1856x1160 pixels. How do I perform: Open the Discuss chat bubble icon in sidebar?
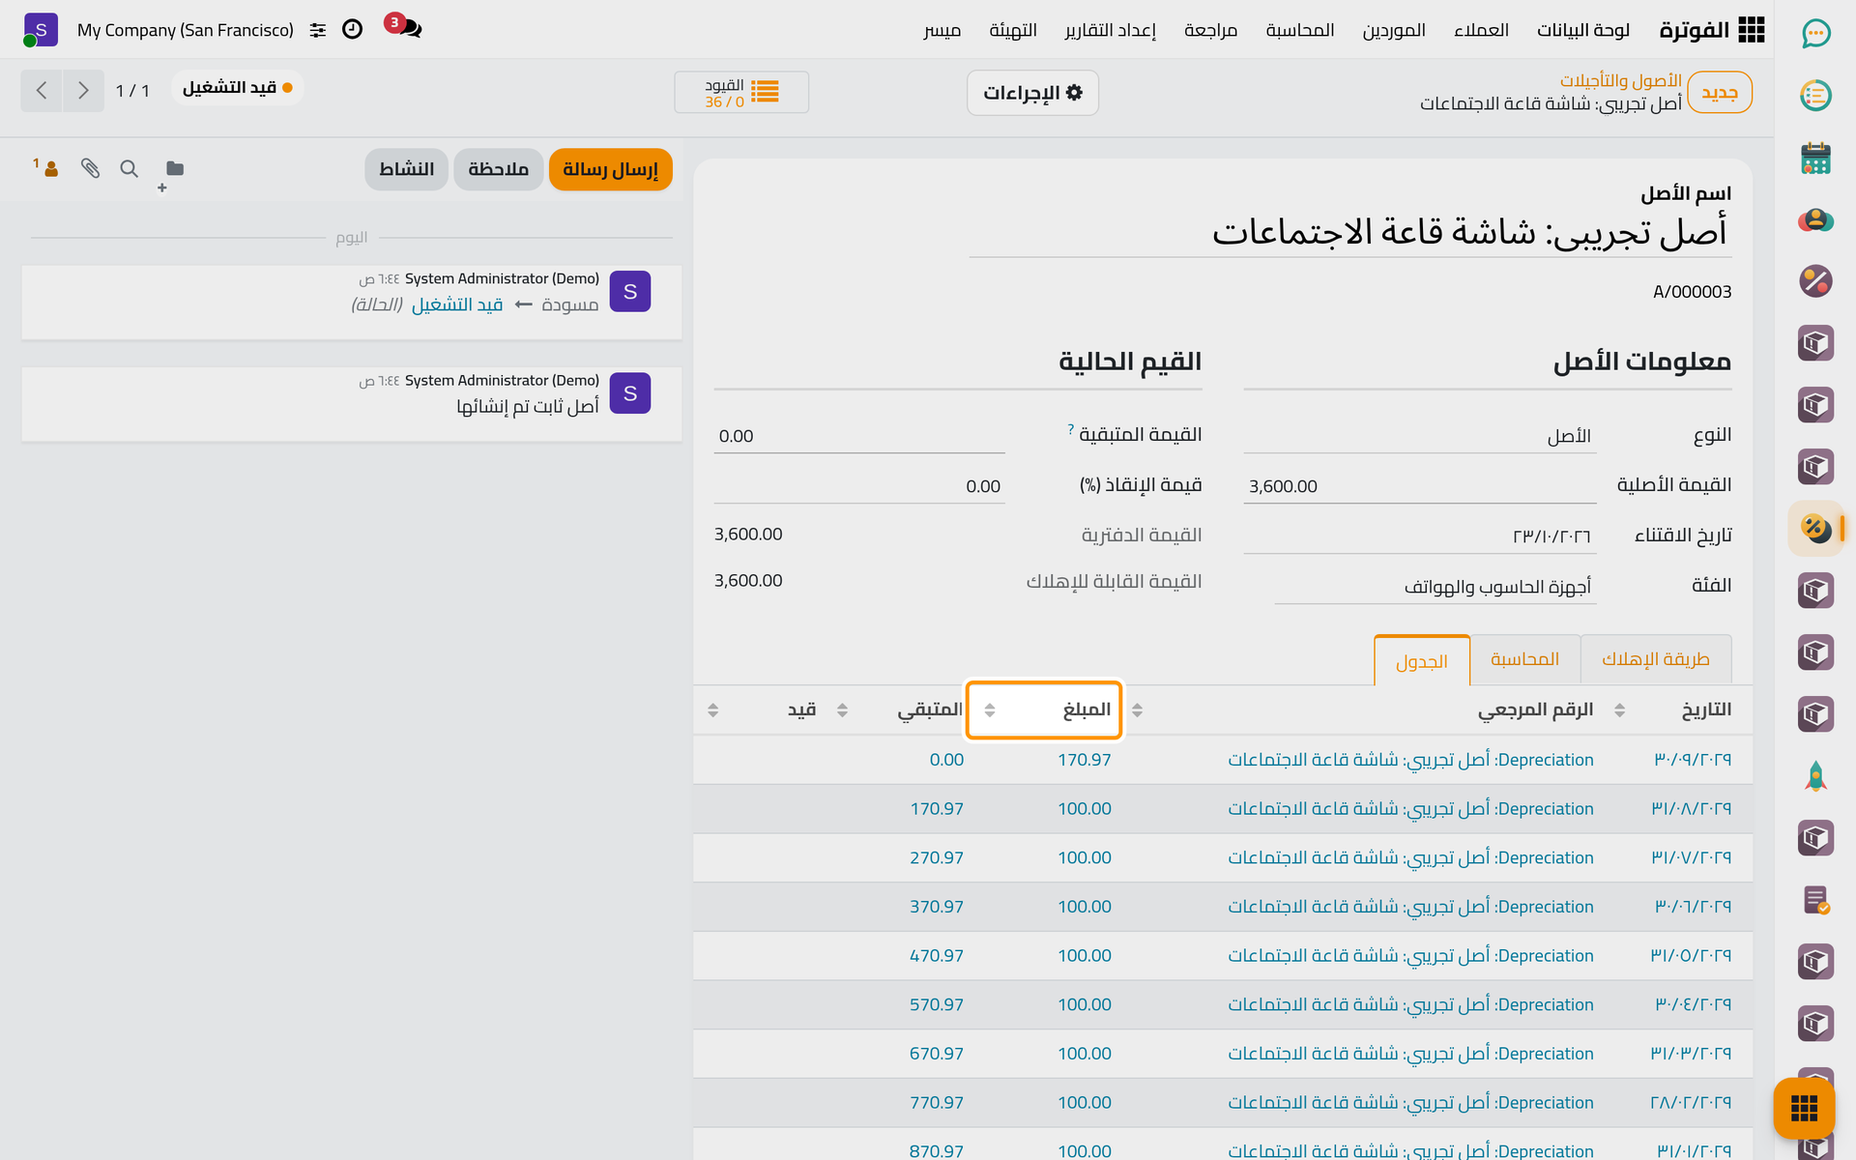[x=1816, y=34]
